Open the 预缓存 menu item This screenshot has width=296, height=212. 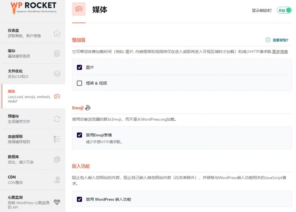pos(33,119)
